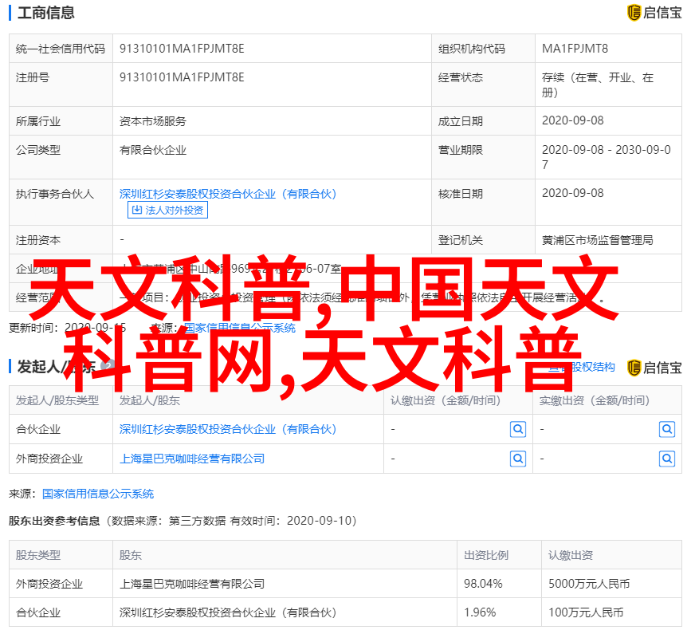Select the 统一社会信用代码 value 91310101MA1FPJMT8E
Screen dimensions: 691x630
(182, 49)
